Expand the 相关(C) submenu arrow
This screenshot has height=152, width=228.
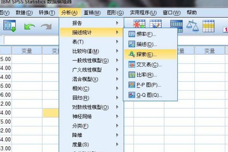(x=117, y=88)
